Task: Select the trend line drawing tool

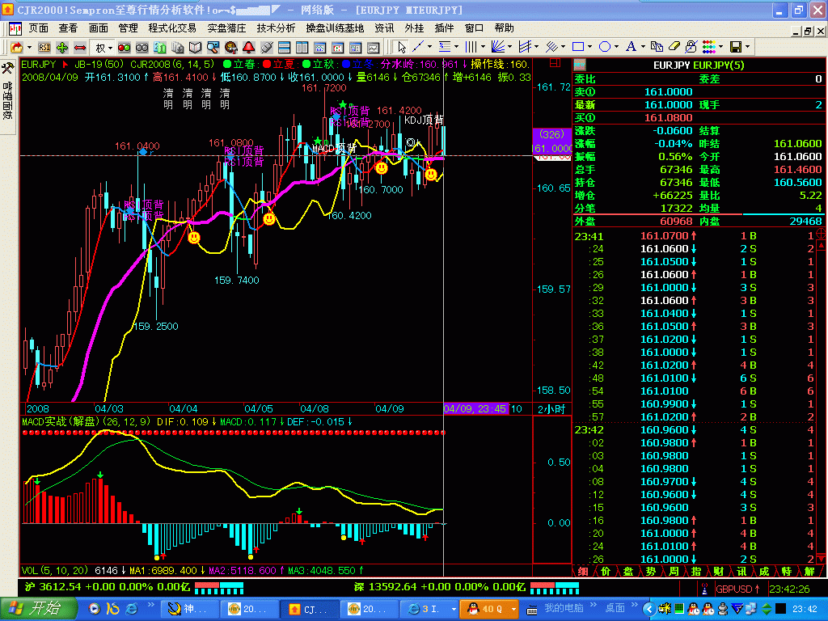Action: click(418, 48)
